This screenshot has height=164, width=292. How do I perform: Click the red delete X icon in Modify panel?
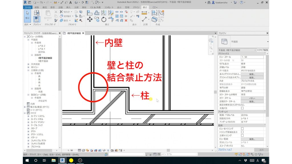point(126,20)
